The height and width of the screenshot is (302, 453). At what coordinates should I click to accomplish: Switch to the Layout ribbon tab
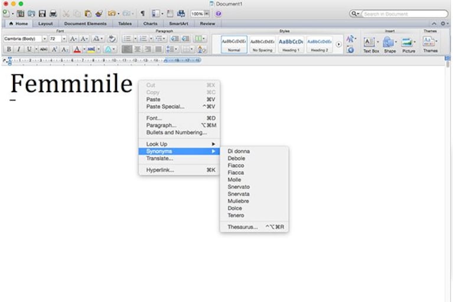tap(45, 24)
